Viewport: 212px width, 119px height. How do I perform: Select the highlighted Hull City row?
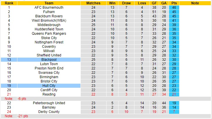[x=49, y=86]
